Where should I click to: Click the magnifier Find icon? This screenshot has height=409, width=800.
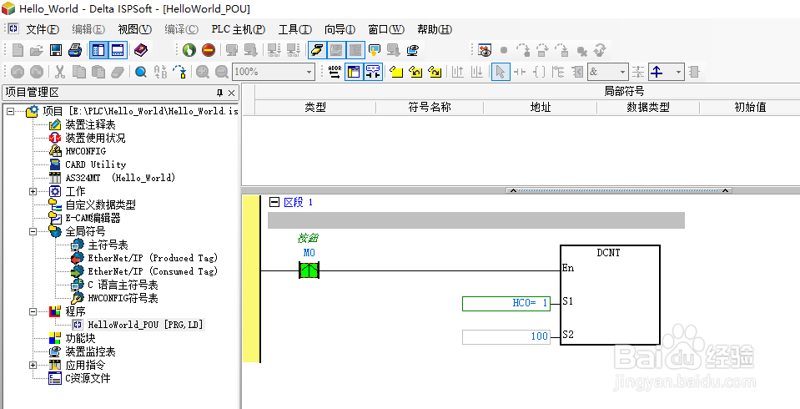pos(141,72)
